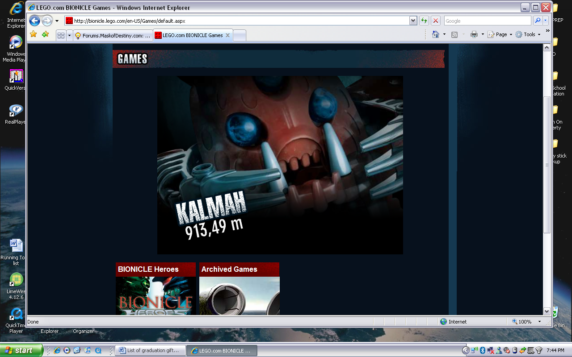The height and width of the screenshot is (357, 572).
Task: Click the Kalmah game banner image
Action: 280,165
